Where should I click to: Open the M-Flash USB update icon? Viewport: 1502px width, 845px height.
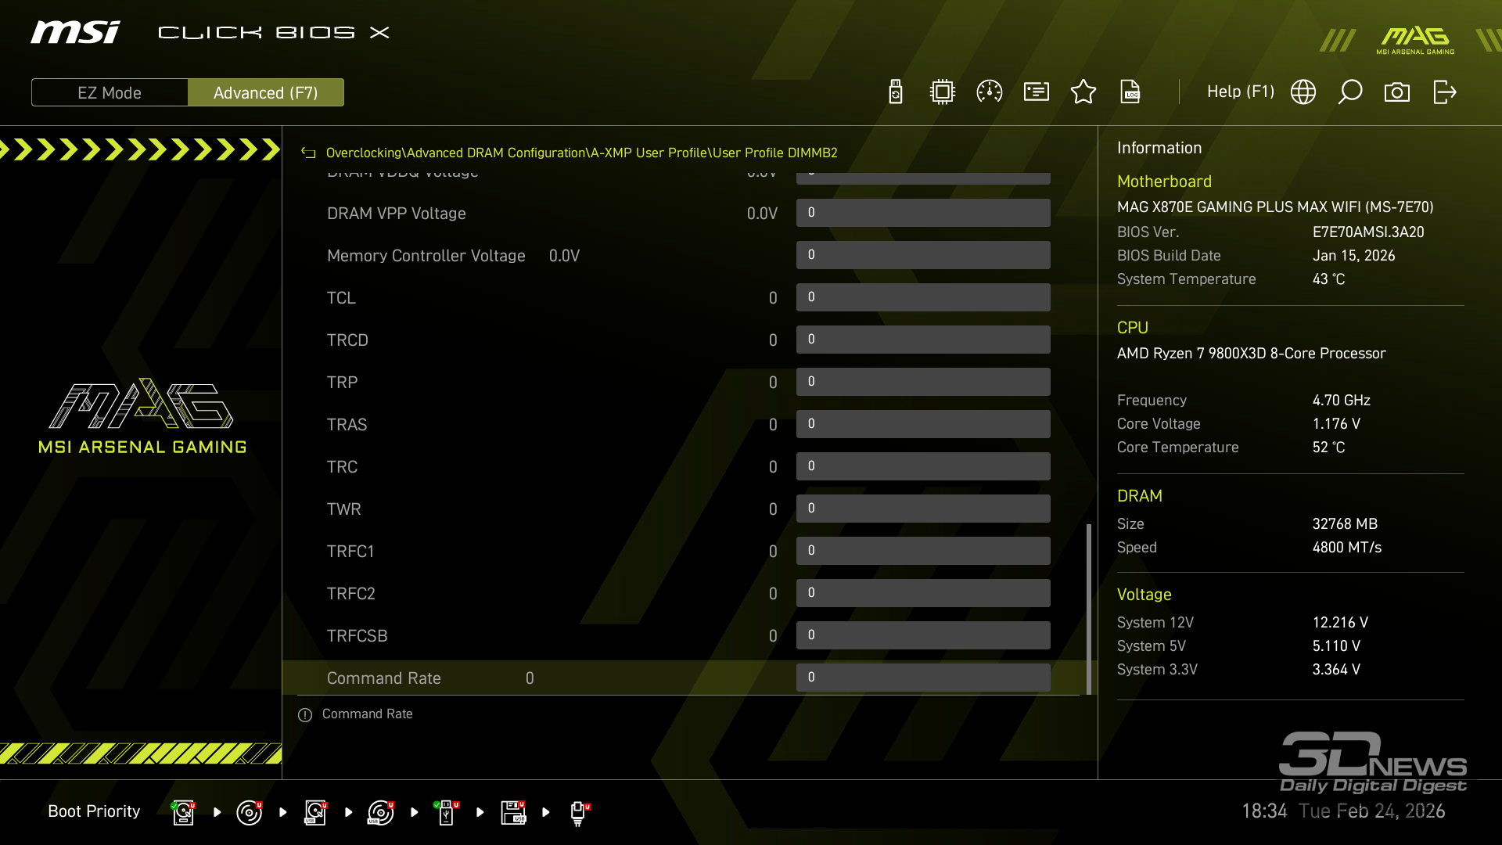tap(896, 92)
